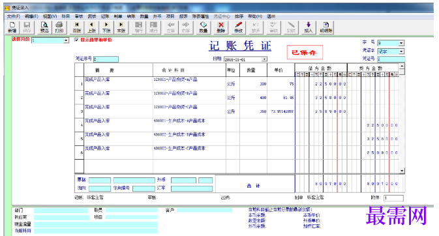The width and height of the screenshot is (439, 236).
Task: Click the 修改 (modify) pencil icon
Action: [x=238, y=27]
